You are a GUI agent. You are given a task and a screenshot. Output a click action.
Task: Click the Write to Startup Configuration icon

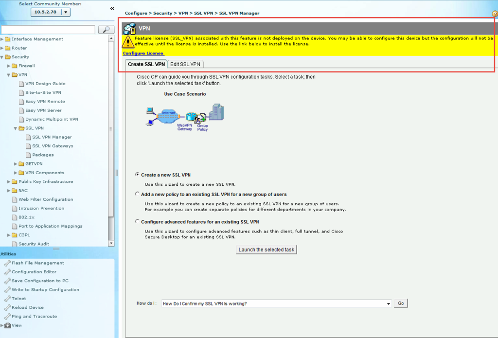(7, 290)
